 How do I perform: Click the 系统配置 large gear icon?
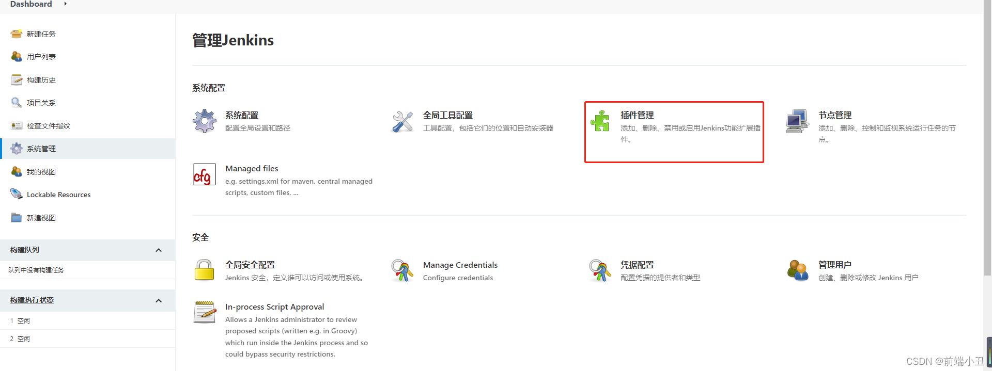pyautogui.click(x=205, y=121)
